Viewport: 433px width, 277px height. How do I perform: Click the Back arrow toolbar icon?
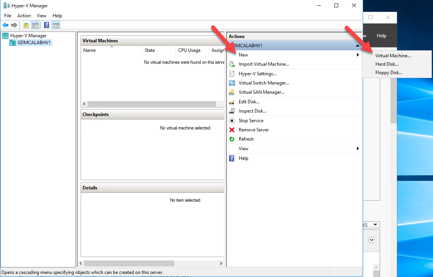click(5, 25)
